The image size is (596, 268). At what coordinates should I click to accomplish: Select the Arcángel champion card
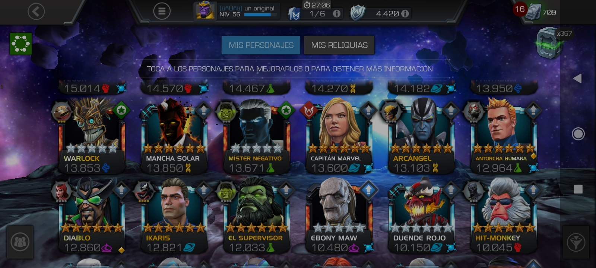click(422, 136)
